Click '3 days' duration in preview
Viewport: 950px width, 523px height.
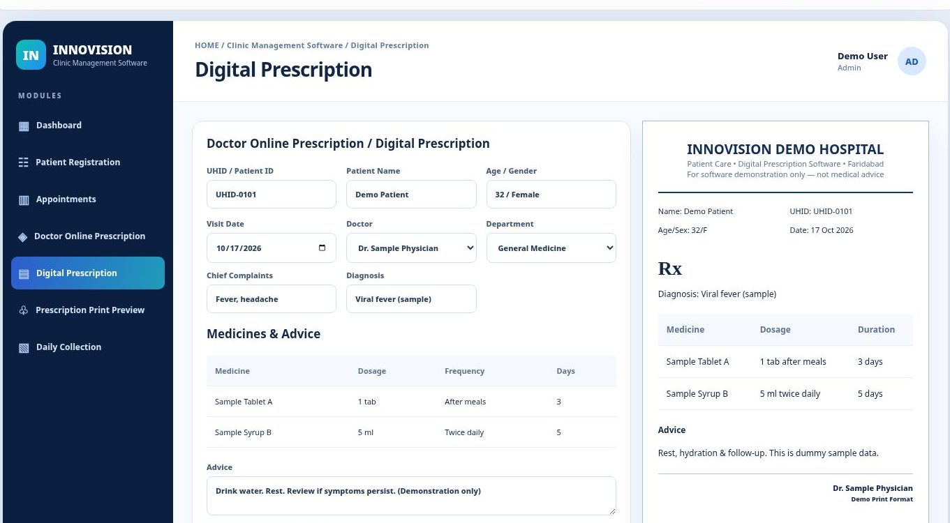click(x=870, y=362)
